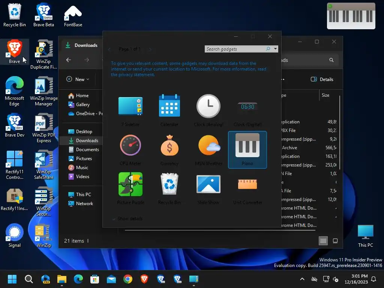
Task: Open taskbar Search
Action: (28, 279)
